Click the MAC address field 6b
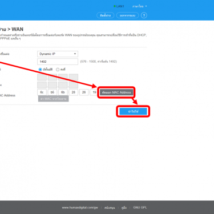 tap(63, 92)
